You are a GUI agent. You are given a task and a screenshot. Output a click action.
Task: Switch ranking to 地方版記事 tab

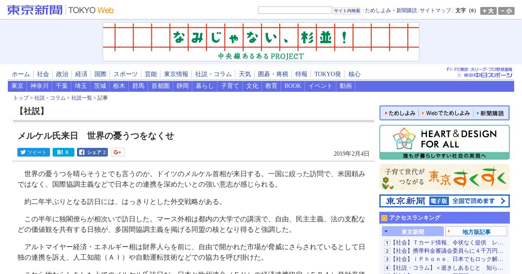tap(476, 231)
